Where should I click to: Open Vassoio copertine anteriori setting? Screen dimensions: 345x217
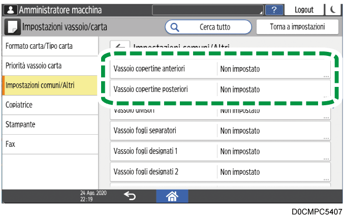point(220,69)
